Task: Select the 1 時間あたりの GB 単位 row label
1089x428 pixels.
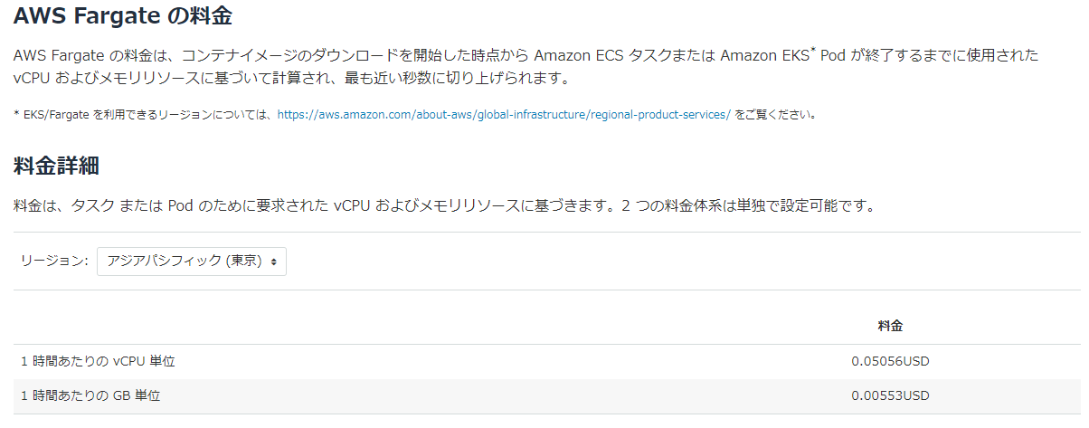Action: click(x=90, y=395)
